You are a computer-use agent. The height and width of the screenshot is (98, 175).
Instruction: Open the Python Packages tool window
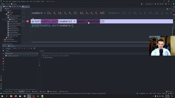(x=52, y=91)
